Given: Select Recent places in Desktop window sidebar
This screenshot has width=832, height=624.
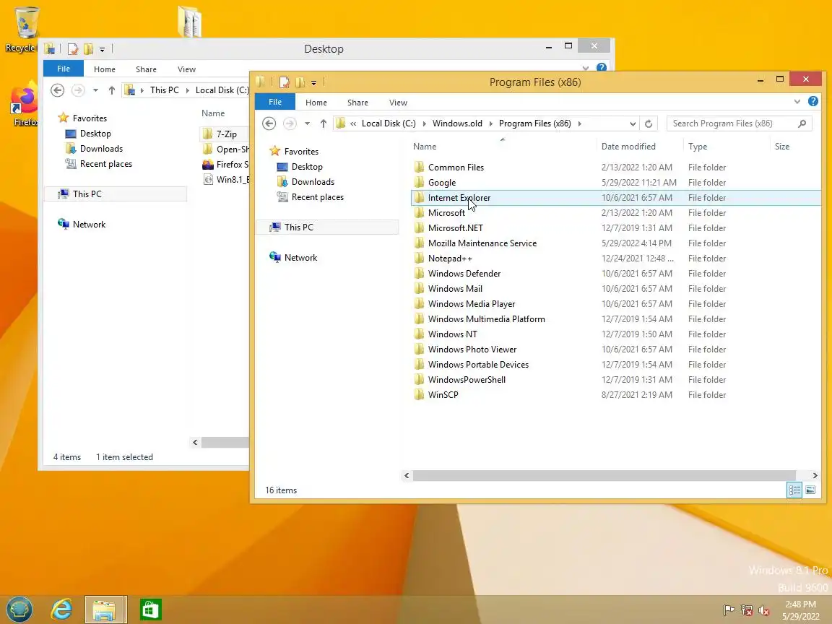Looking at the screenshot, I should point(105,164).
